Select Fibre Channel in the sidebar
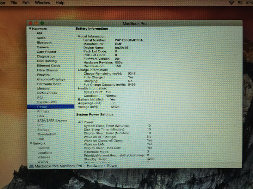This screenshot has width=253, height=189. 48,70
